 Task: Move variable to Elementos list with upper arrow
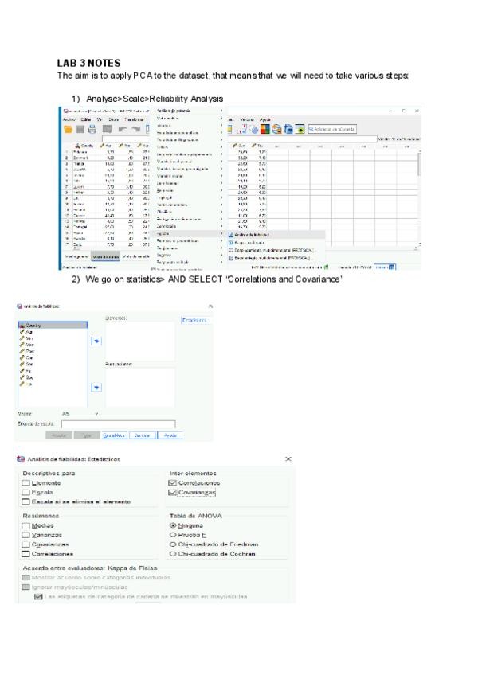pos(96,341)
